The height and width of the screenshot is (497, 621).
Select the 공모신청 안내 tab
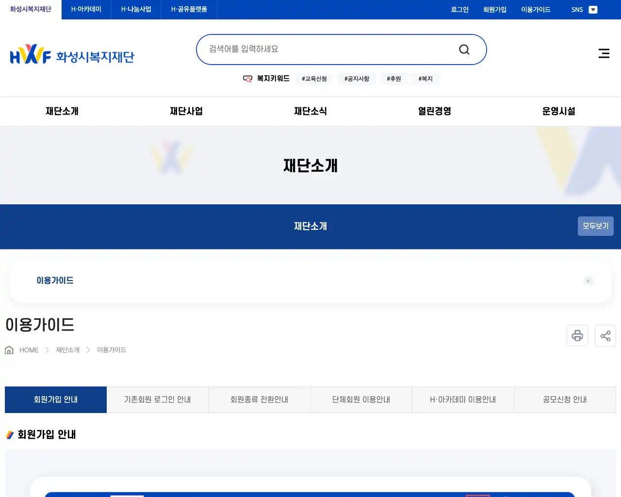click(x=565, y=399)
